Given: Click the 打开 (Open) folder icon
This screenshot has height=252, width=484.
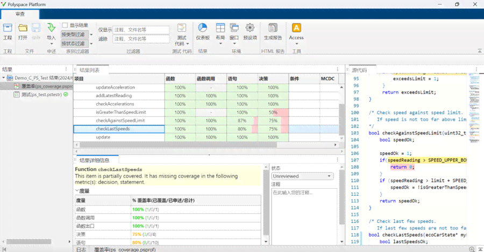Looking at the screenshot, I should (x=23, y=28).
